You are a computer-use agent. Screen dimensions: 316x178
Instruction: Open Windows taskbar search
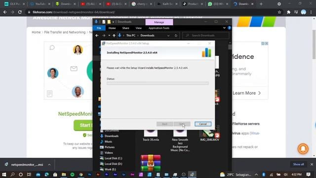[x=12, y=175]
